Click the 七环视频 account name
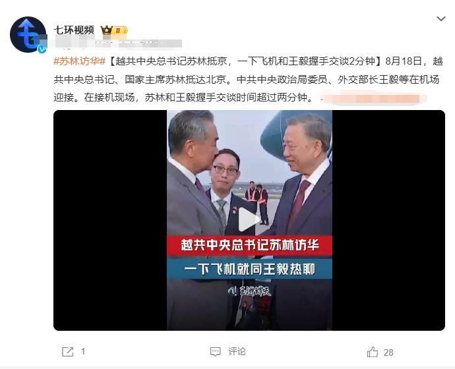This screenshot has height=369, width=455. [x=74, y=30]
